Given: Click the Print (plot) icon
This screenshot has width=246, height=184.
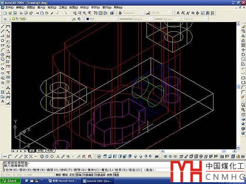Looking at the screenshot, I should 21,13.
